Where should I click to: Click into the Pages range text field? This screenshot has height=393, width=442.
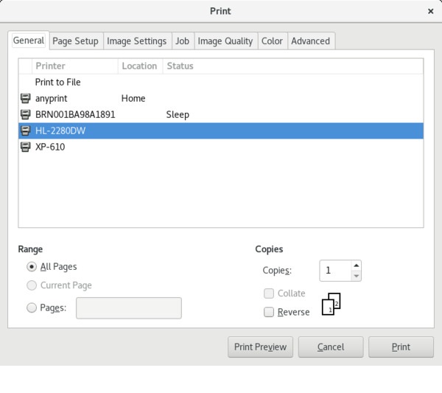point(129,308)
